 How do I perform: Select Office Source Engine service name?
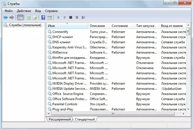68,94
